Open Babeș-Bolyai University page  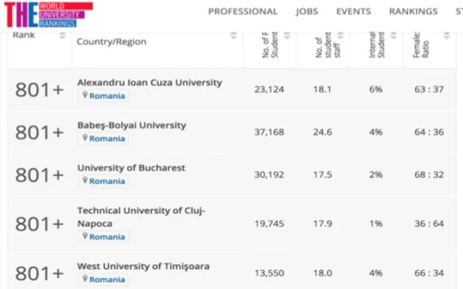click(x=132, y=125)
